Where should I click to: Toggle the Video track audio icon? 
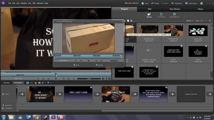[x=3, y=94]
